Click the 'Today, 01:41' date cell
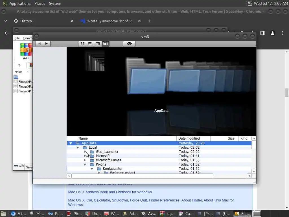 pyautogui.click(x=189, y=156)
